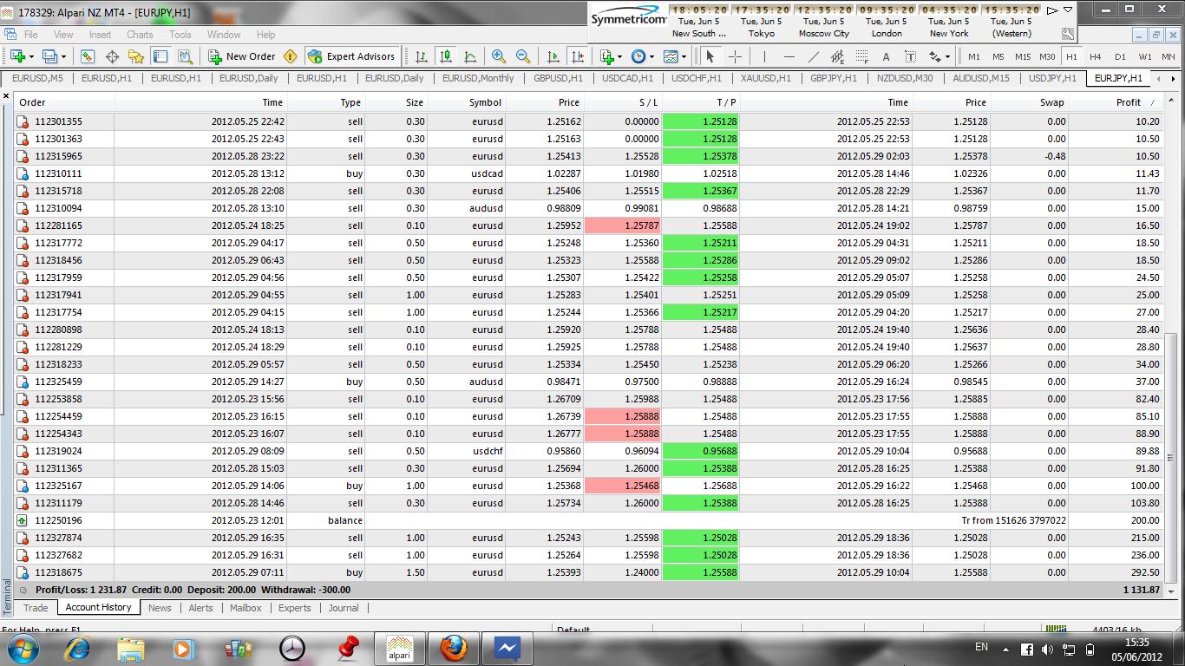Open the File menu
1185x666 pixels.
pyautogui.click(x=30, y=35)
